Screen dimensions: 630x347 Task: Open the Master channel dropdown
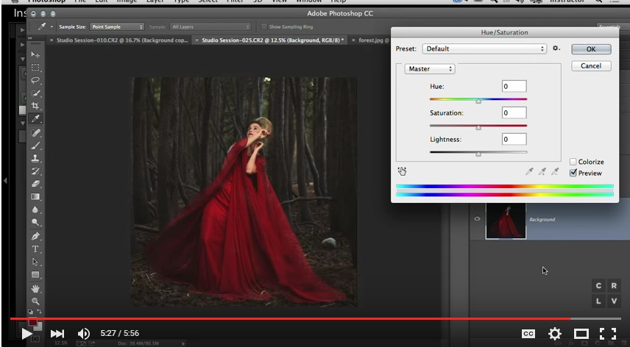(x=430, y=68)
